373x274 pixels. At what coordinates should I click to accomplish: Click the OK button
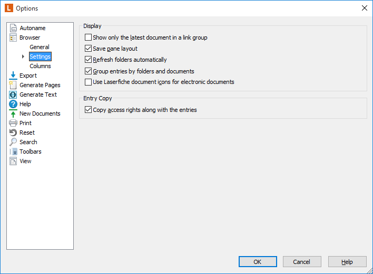258,262
